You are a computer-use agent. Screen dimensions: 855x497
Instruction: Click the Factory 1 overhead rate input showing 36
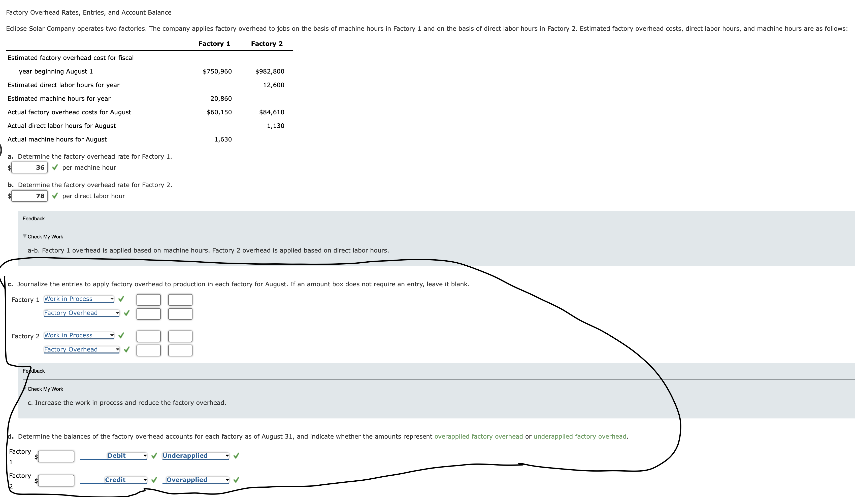[30, 167]
